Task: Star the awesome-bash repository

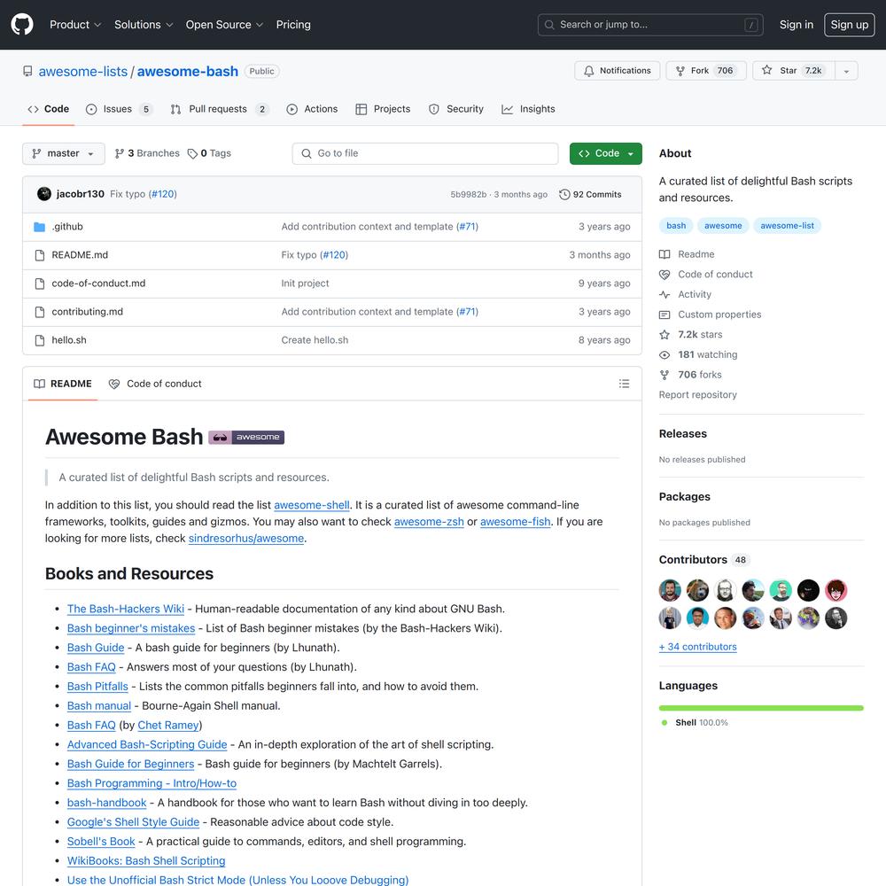Action: click(x=793, y=71)
